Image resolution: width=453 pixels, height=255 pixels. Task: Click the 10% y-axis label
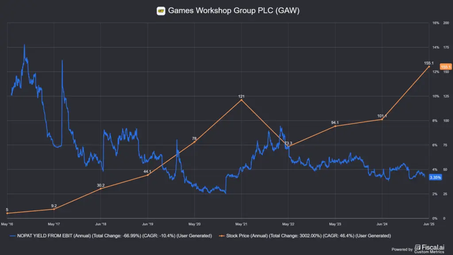click(436, 96)
